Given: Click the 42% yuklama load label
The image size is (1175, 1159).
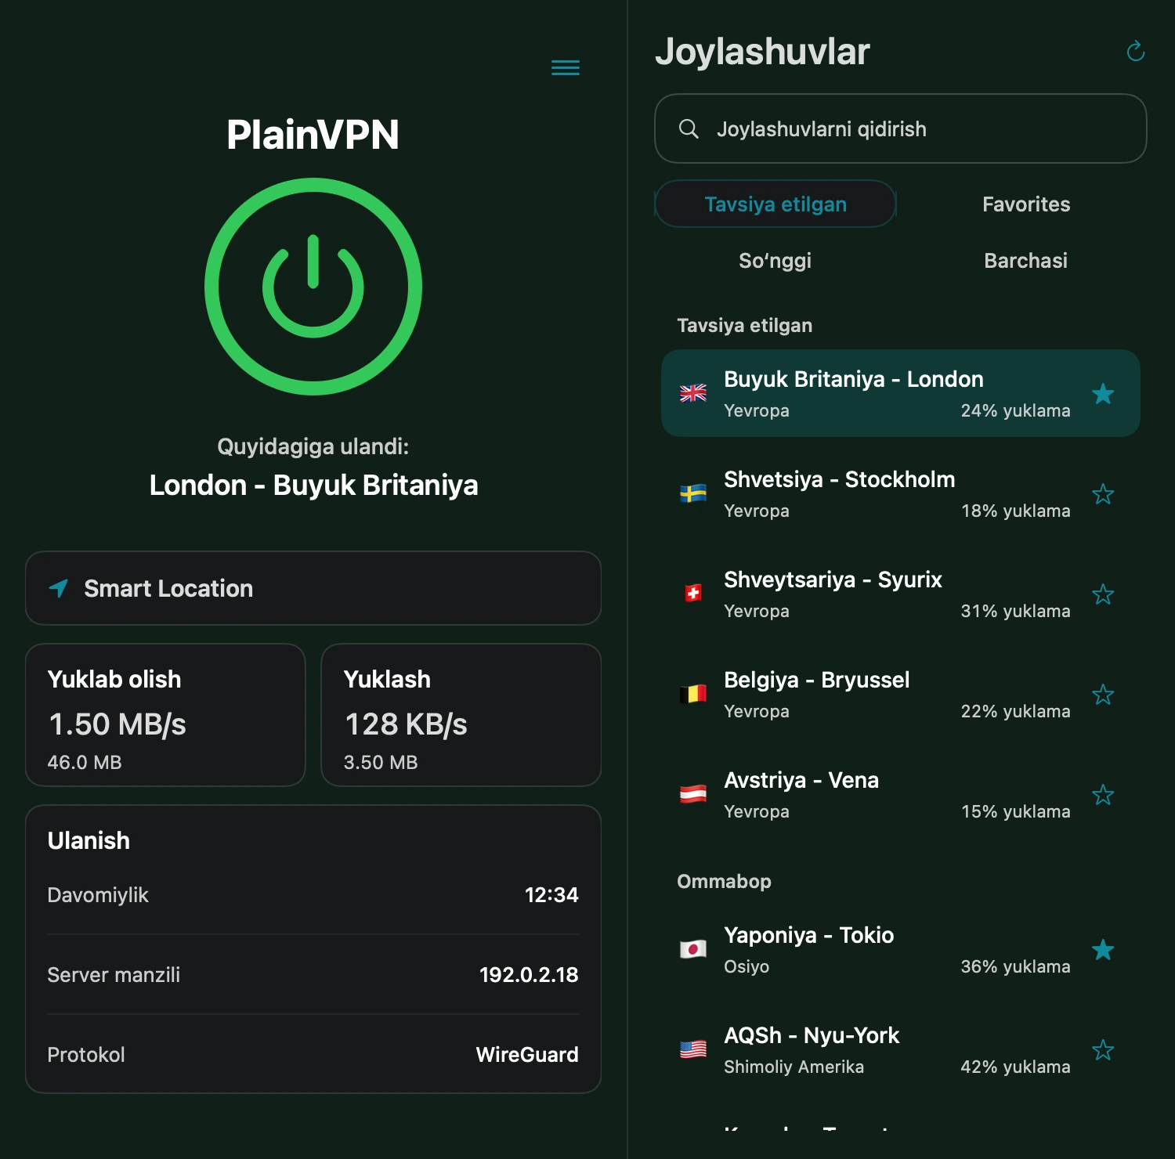Looking at the screenshot, I should click(1015, 1067).
